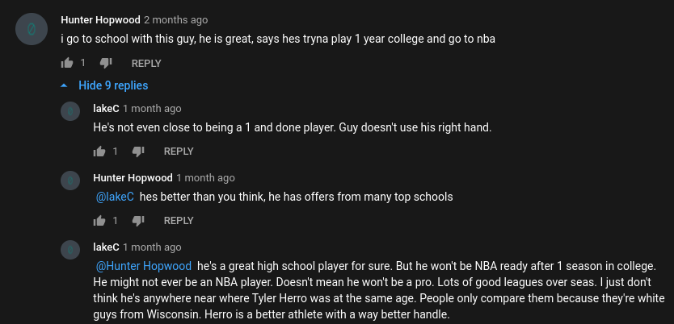Like Hunter Hopwood's reply about top schools
The image size is (674, 324).
point(99,220)
